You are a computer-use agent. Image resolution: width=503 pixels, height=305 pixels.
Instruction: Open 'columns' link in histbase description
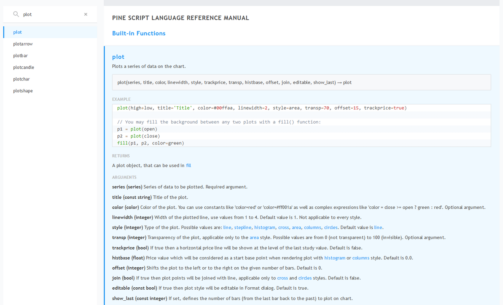(361, 258)
